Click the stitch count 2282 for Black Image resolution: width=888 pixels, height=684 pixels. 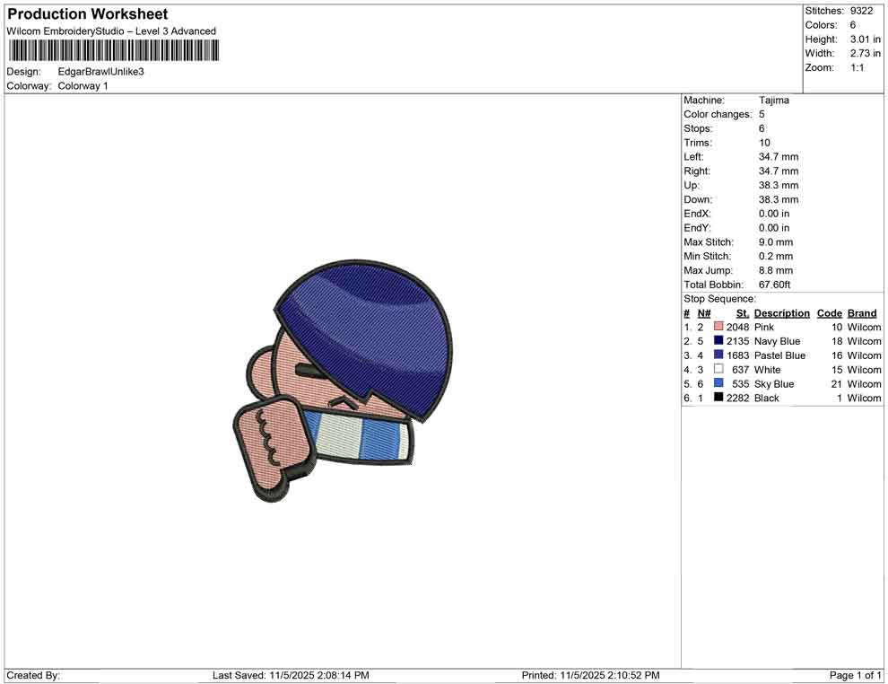point(738,398)
